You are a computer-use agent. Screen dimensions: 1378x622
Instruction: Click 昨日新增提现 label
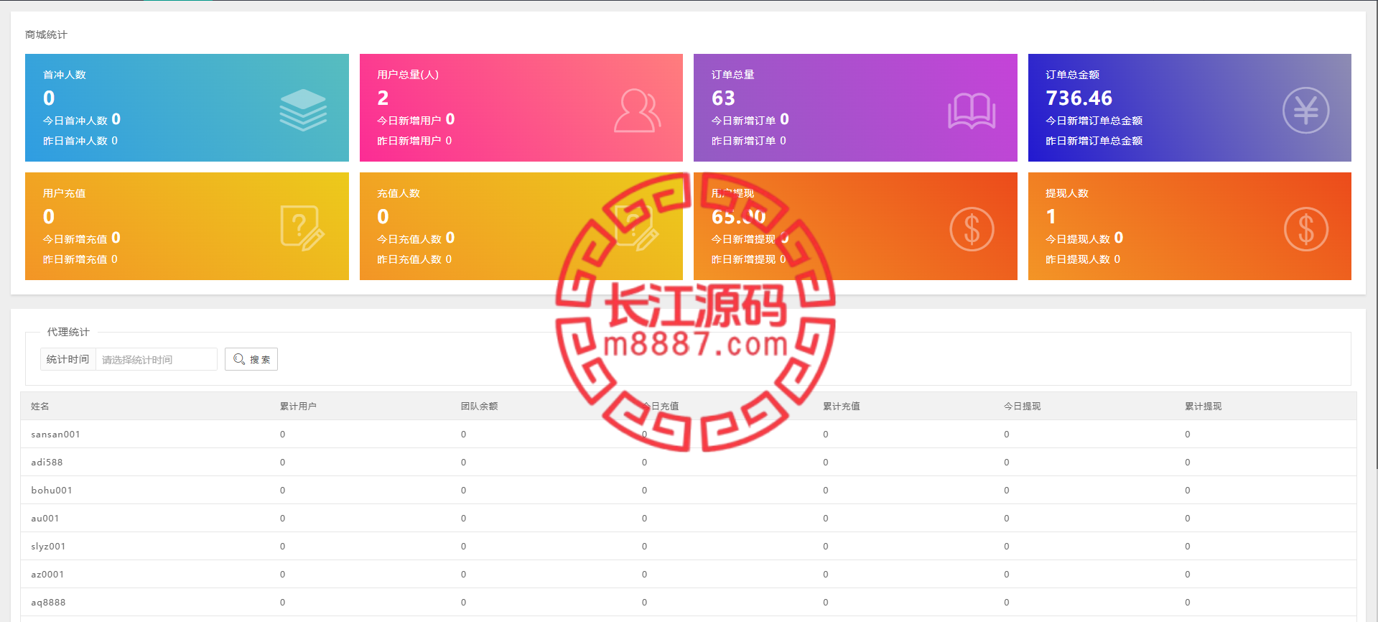pyautogui.click(x=744, y=259)
